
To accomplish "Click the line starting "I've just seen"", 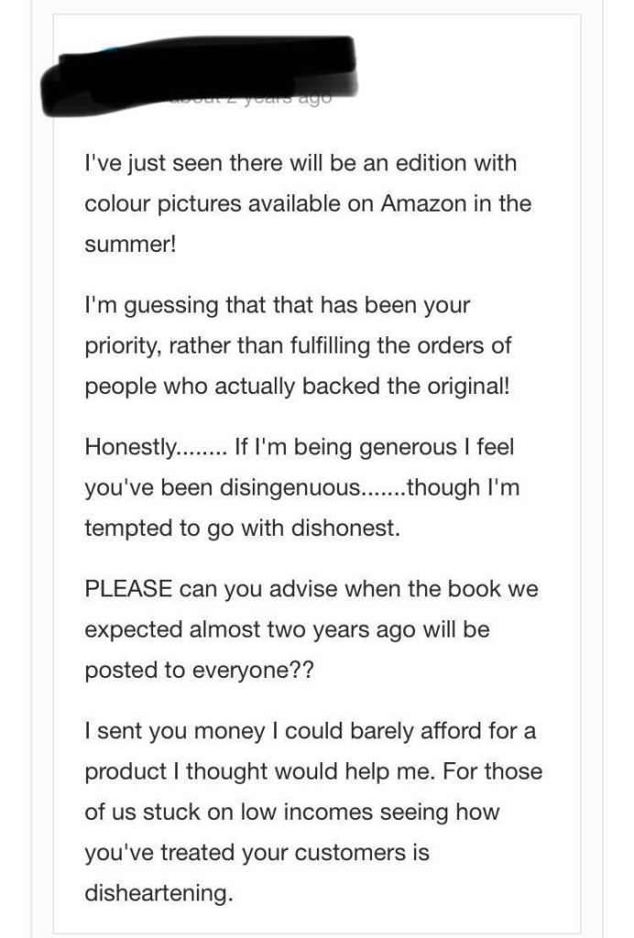I will pos(301,164).
